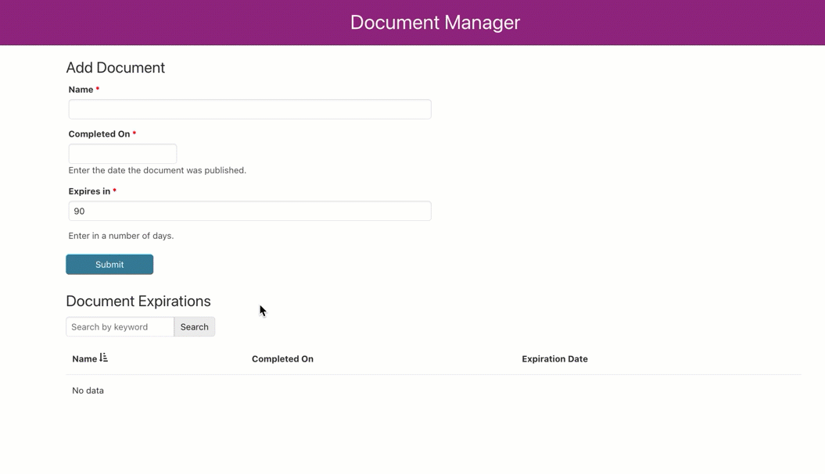The height and width of the screenshot is (474, 825).
Task: Focus the Name text field
Action: 249,109
